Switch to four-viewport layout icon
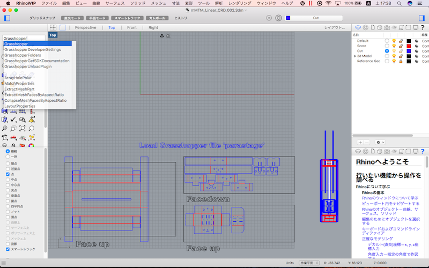Image resolution: width=429 pixels, height=268 pixels. pos(53,27)
